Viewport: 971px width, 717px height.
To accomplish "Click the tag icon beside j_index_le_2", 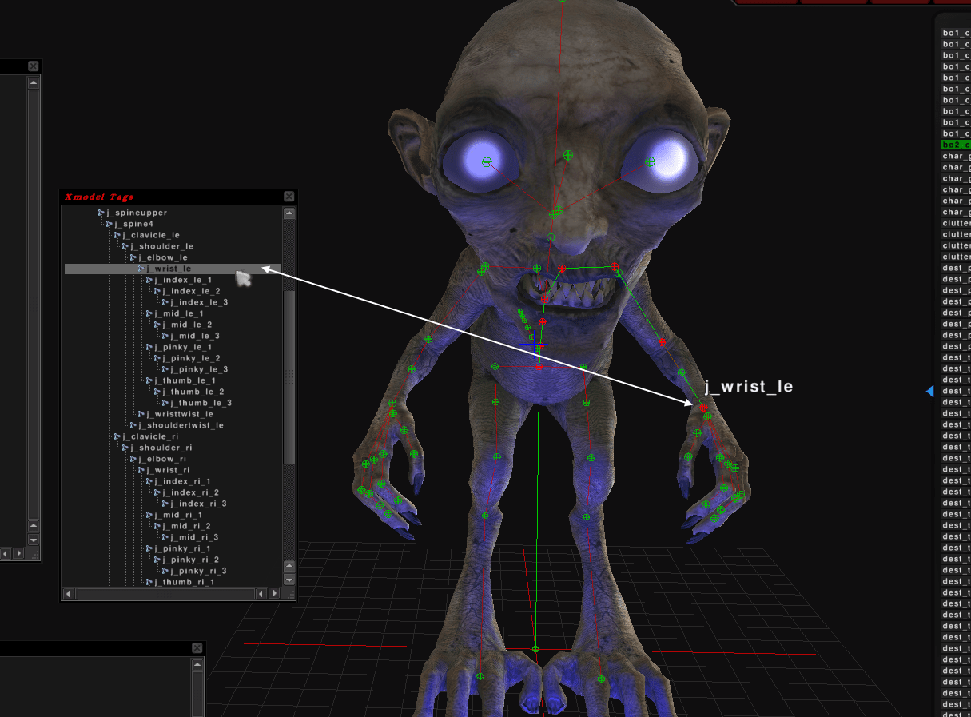I will pyautogui.click(x=157, y=291).
